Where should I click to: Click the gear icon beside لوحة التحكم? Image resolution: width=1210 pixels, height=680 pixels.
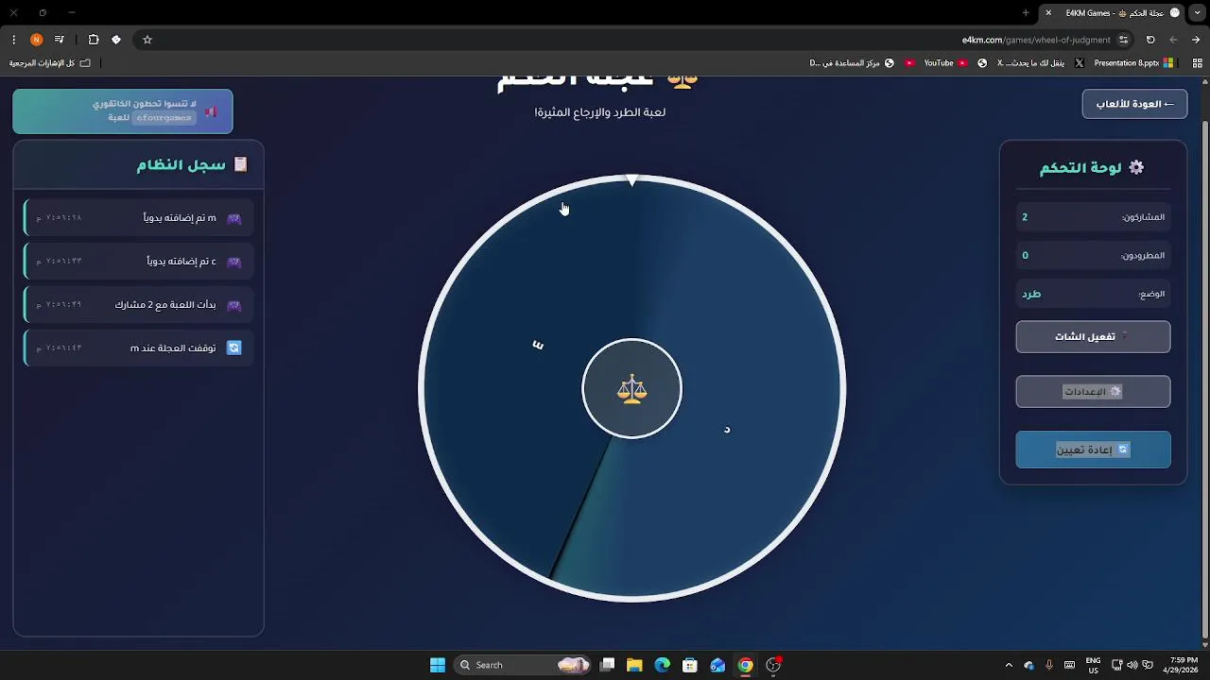[1136, 167]
